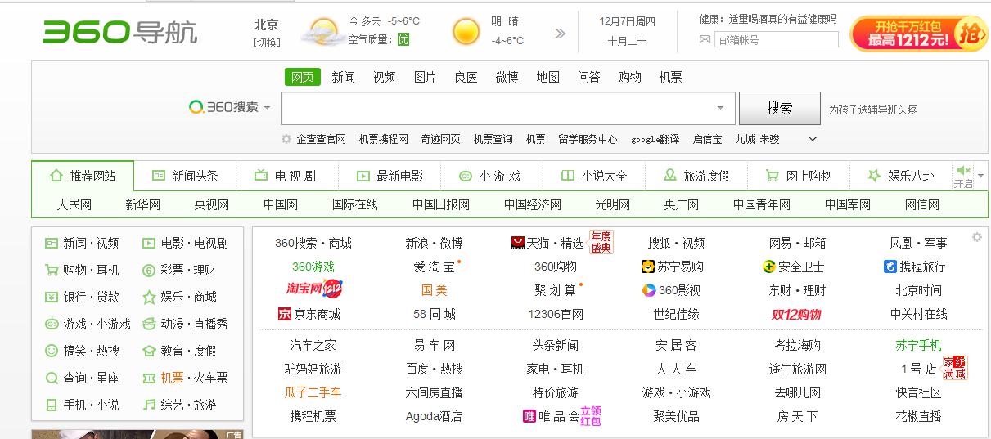Open the 瓜子二手车 link
Image resolution: width=991 pixels, height=439 pixels.
tap(313, 392)
